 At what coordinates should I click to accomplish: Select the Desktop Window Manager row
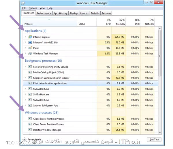coord(91,130)
